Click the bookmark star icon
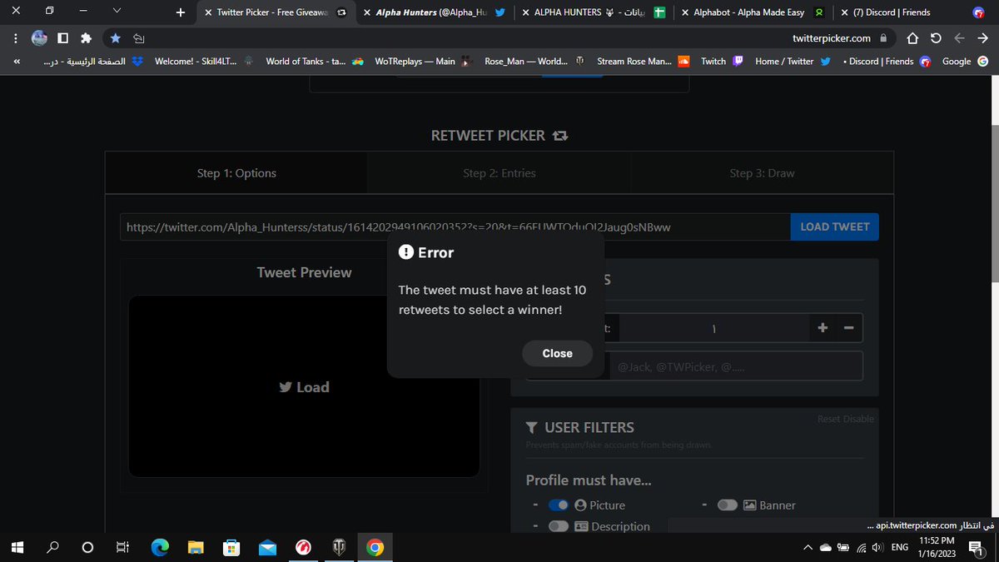The image size is (999, 562). [116, 38]
